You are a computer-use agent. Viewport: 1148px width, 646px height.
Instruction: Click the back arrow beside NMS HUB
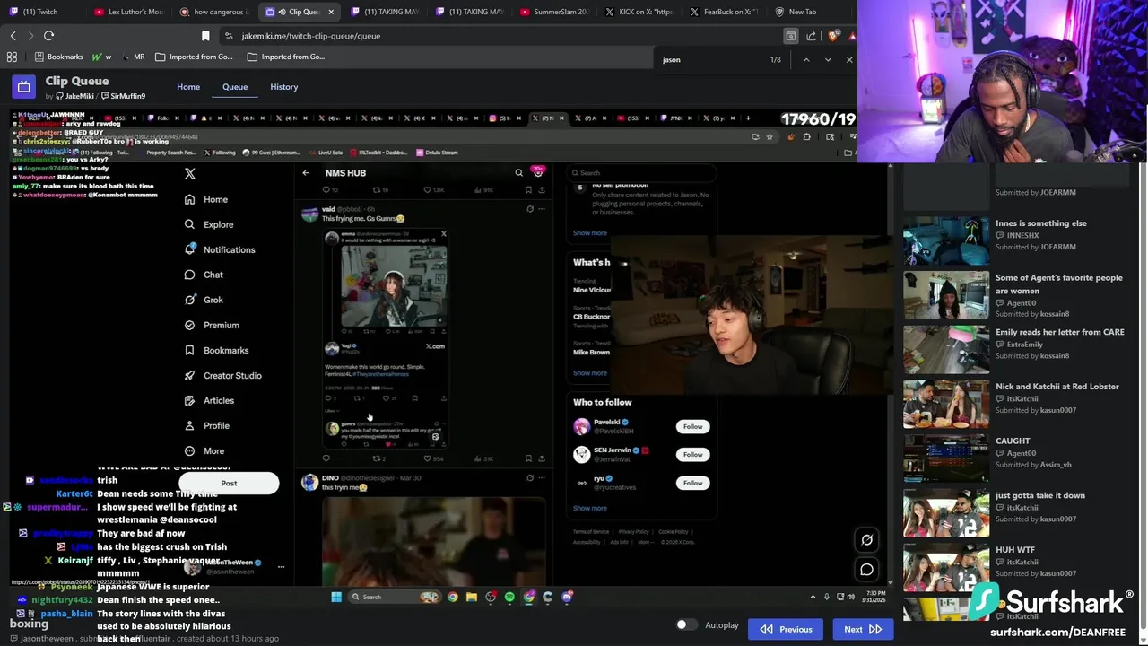pyautogui.click(x=306, y=173)
